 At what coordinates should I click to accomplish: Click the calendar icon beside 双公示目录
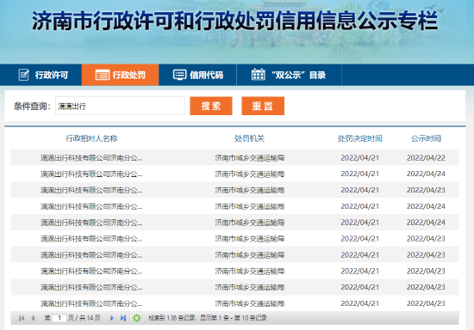259,75
